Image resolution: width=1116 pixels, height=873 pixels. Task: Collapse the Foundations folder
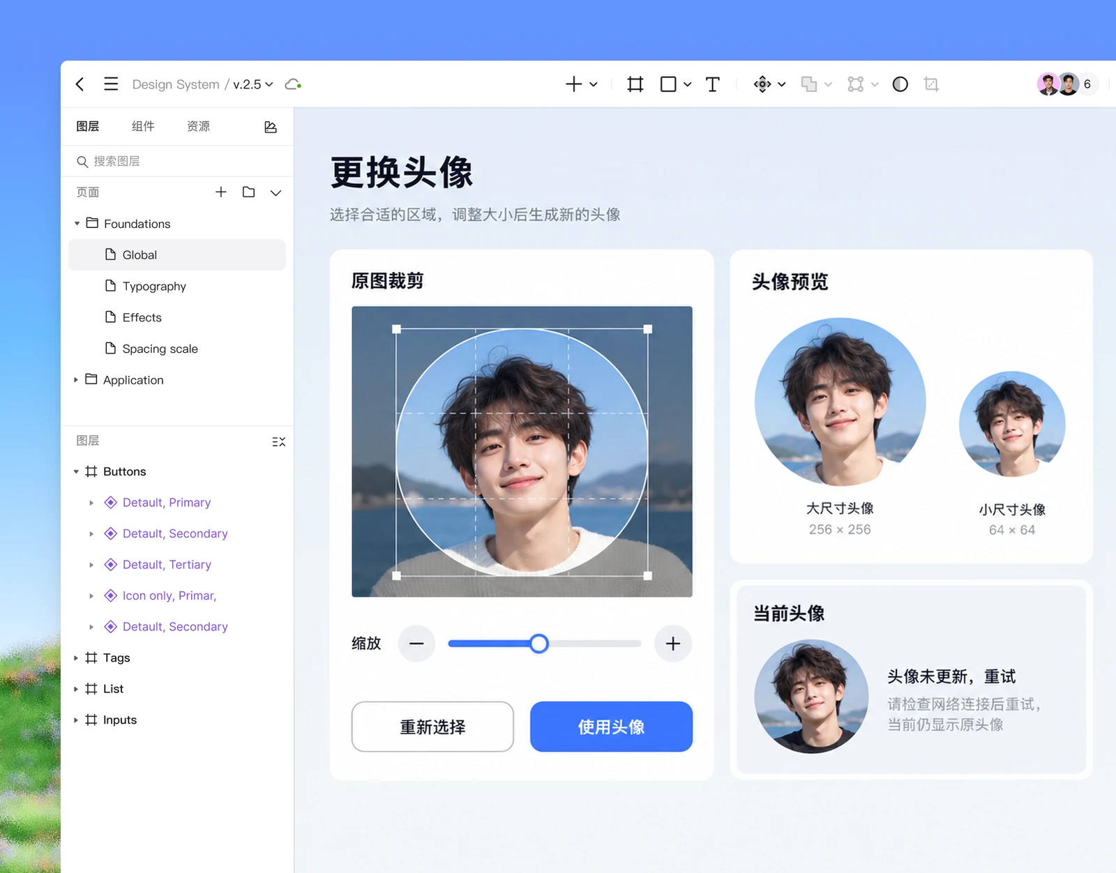pyautogui.click(x=77, y=224)
